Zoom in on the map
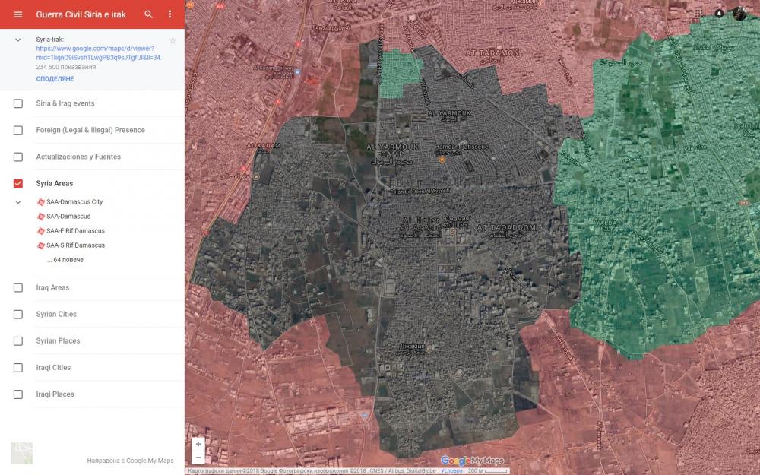The image size is (760, 475). tap(198, 444)
